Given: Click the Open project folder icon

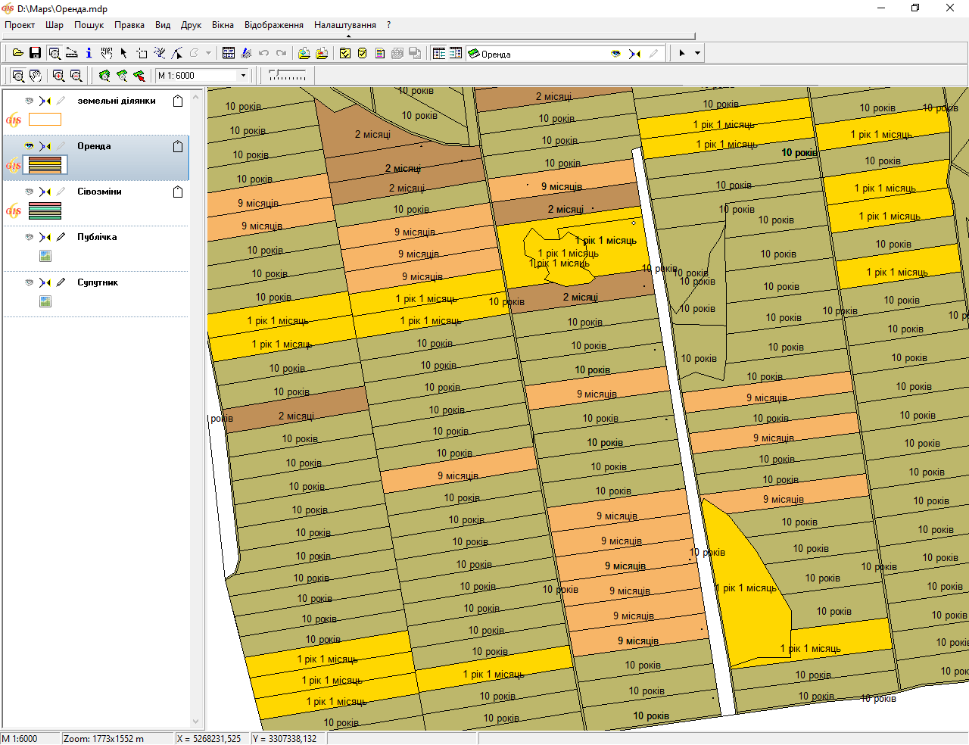Looking at the screenshot, I should tap(17, 53).
